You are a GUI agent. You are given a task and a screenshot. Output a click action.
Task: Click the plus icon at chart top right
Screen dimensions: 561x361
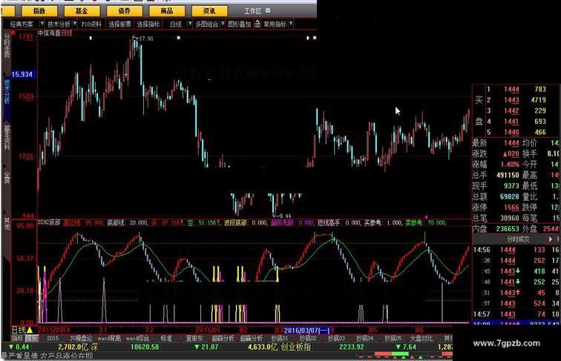308,38
